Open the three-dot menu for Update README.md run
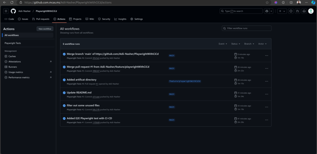 pyautogui.click(x=266, y=94)
